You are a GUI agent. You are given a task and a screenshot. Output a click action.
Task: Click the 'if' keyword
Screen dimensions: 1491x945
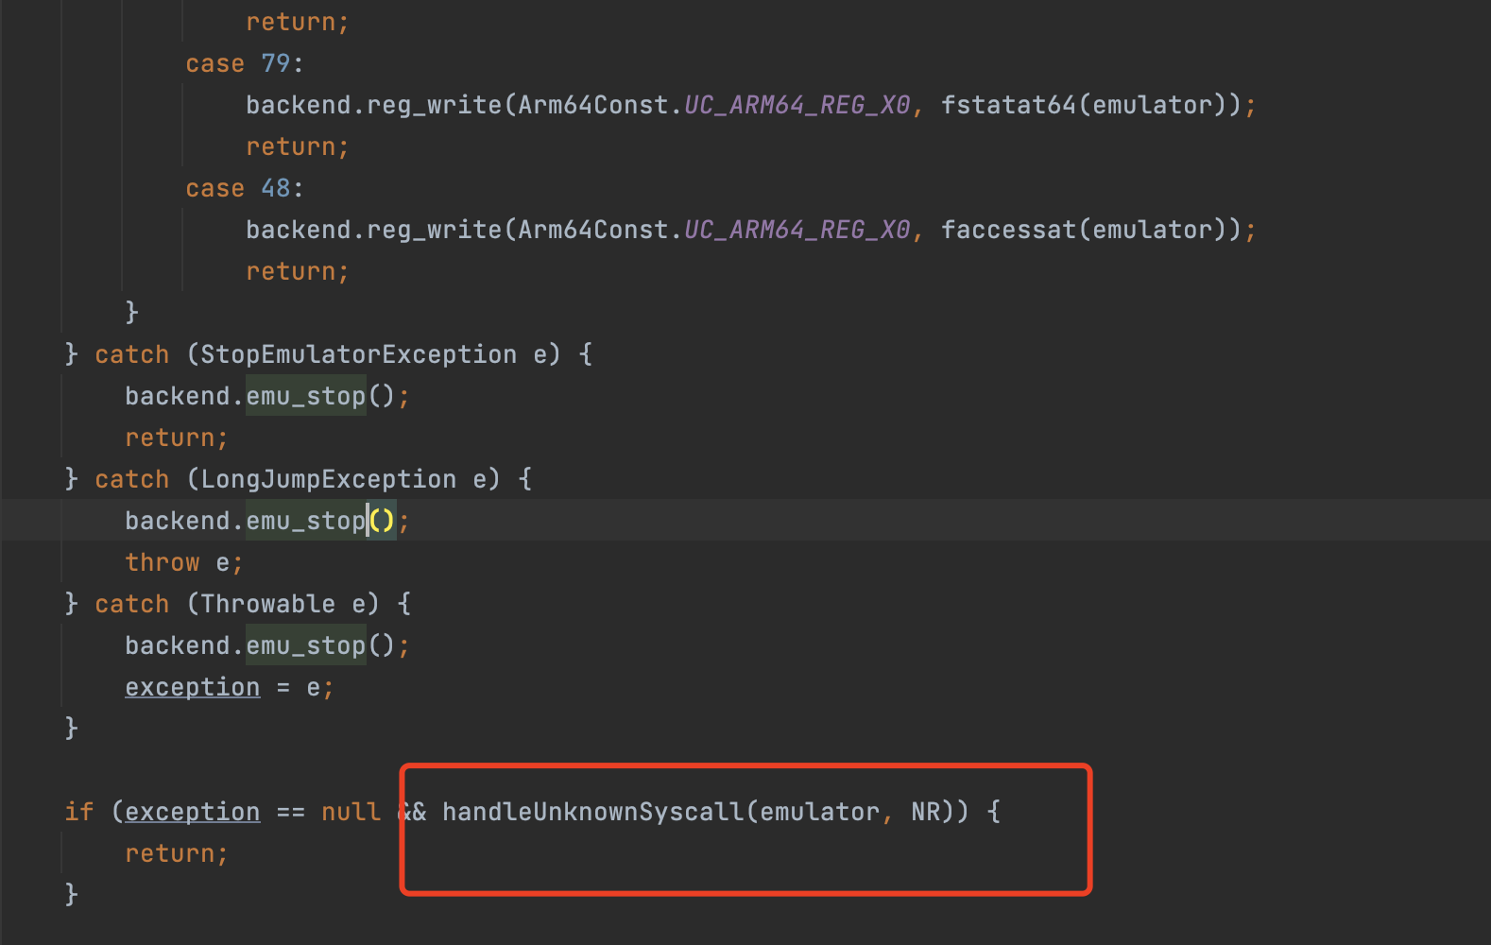pyautogui.click(x=79, y=812)
